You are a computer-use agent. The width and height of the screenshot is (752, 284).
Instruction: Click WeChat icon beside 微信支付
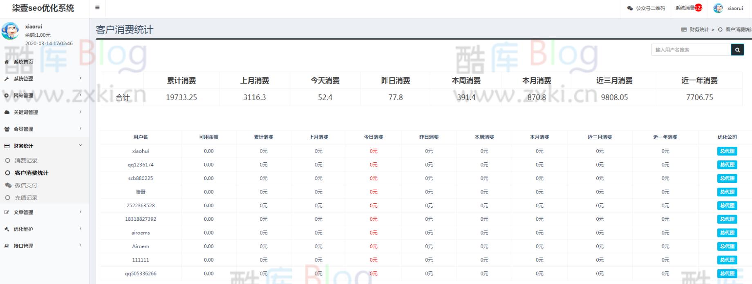[x=8, y=185]
